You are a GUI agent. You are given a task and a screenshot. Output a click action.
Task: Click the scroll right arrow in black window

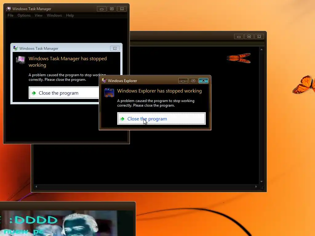pos(256,187)
